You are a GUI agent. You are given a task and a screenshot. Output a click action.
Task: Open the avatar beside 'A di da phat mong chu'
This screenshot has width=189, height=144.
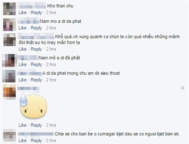pyautogui.click(x=9, y=76)
